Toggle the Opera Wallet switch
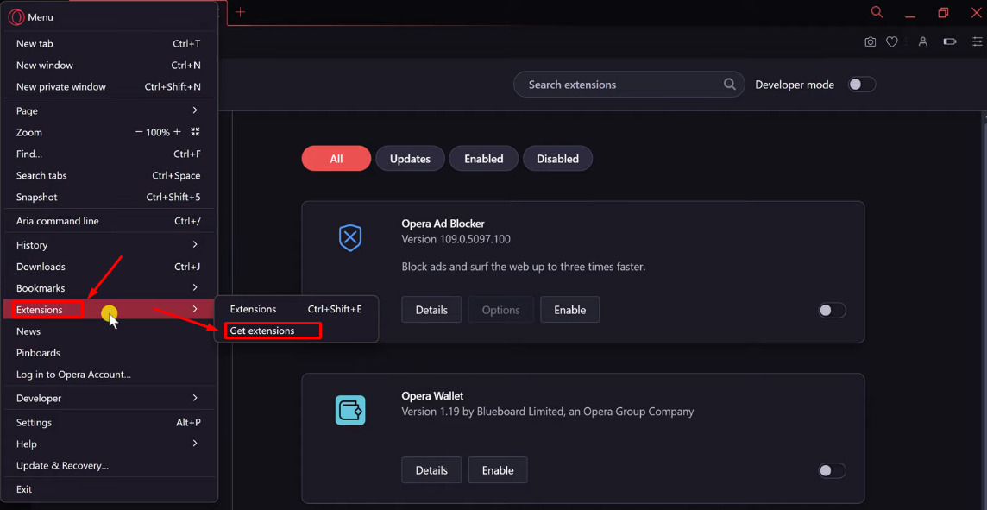Screen dimensions: 987x510 [x=832, y=470]
